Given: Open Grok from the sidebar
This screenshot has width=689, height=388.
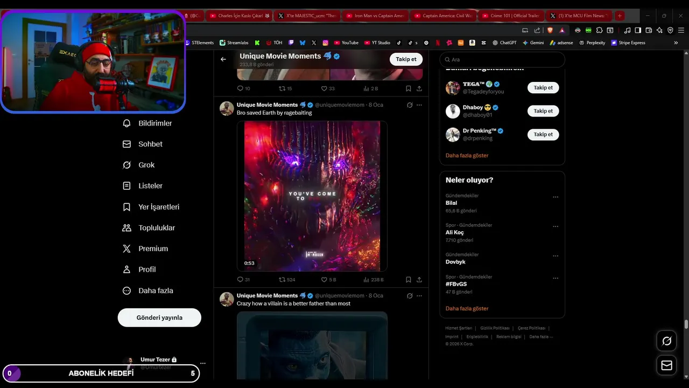Looking at the screenshot, I should point(139,165).
